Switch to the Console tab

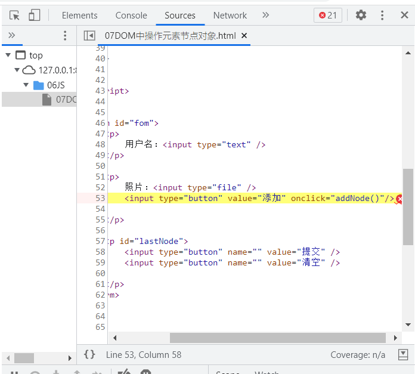click(x=131, y=16)
